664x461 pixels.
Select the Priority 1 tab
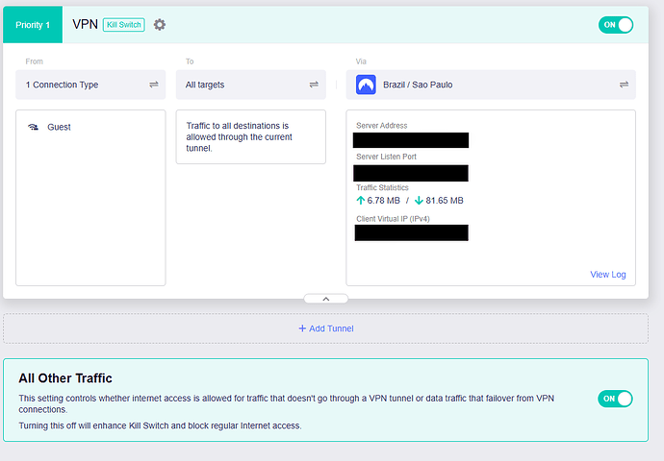[33, 25]
